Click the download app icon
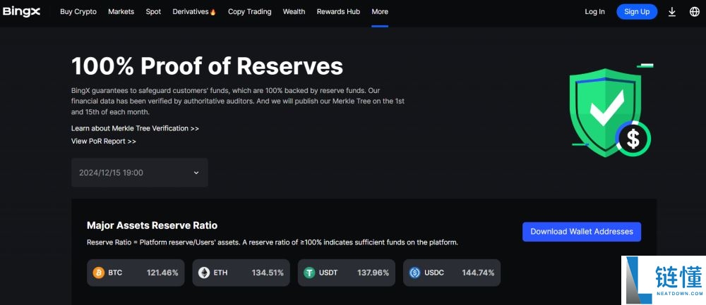This screenshot has width=706, height=305. (x=672, y=12)
